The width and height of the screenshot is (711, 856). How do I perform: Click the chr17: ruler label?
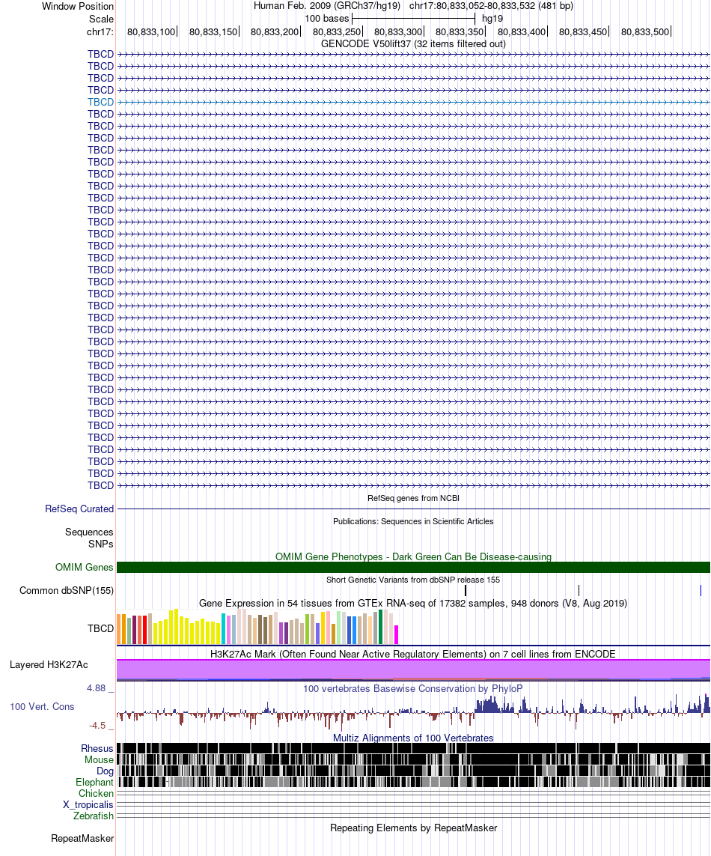pyautogui.click(x=100, y=31)
